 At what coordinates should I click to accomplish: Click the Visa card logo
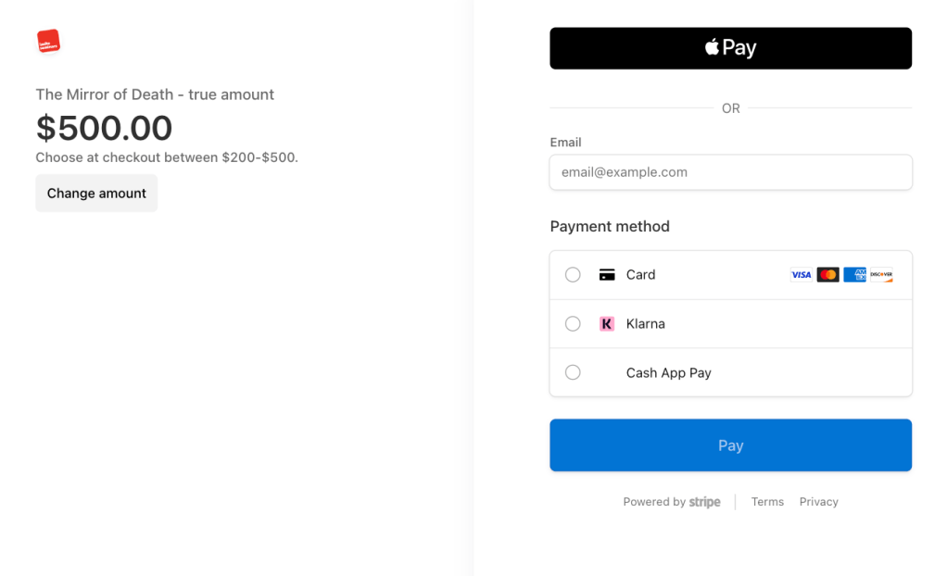[x=801, y=275]
